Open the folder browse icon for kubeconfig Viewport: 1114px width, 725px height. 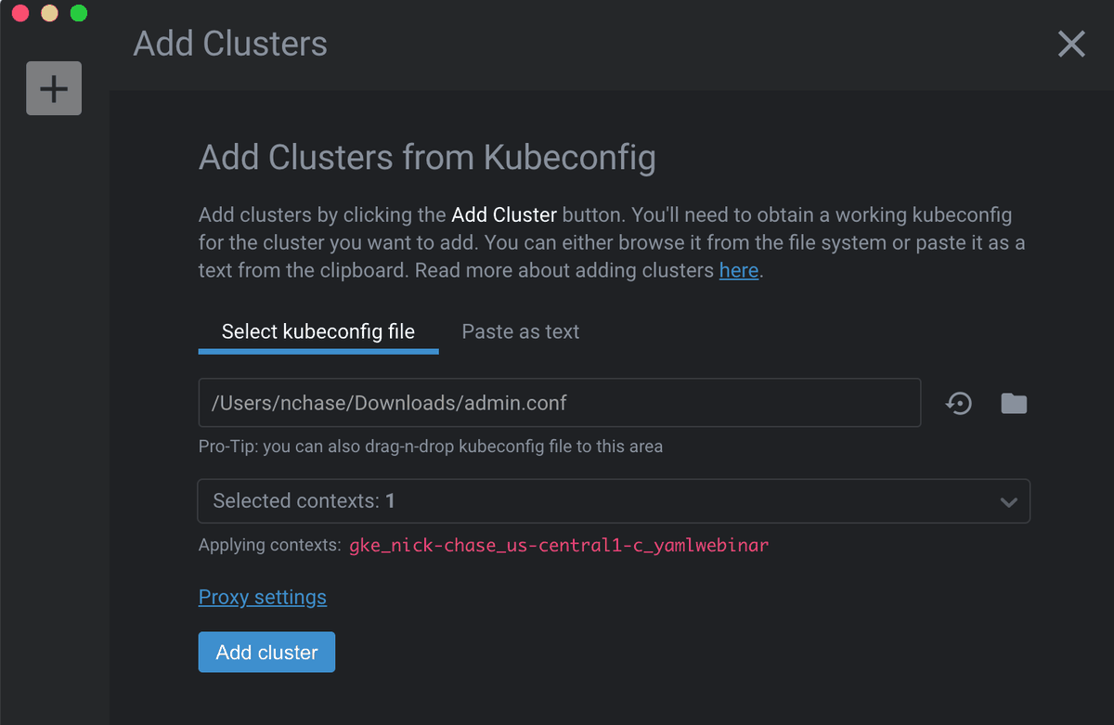[x=1014, y=403]
